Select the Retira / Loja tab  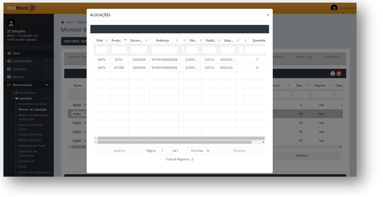tap(303, 57)
